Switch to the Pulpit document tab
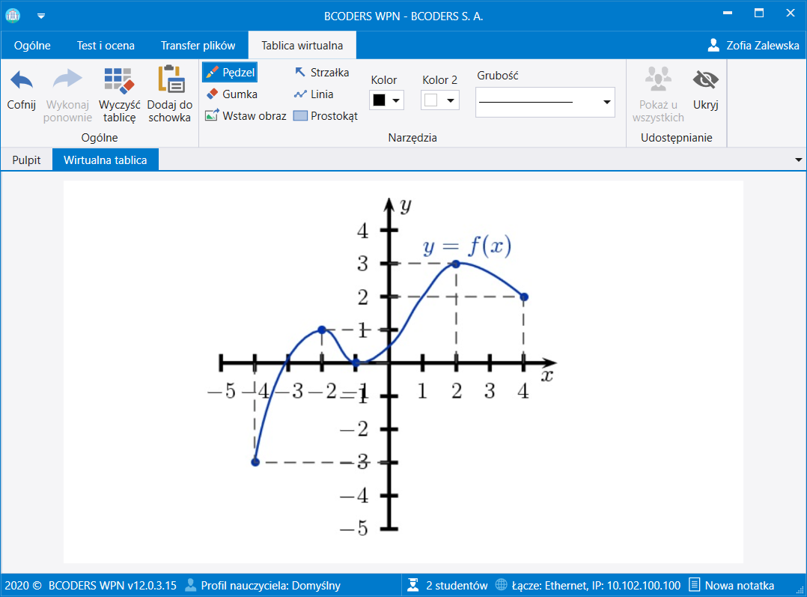807x597 pixels. 26,160
